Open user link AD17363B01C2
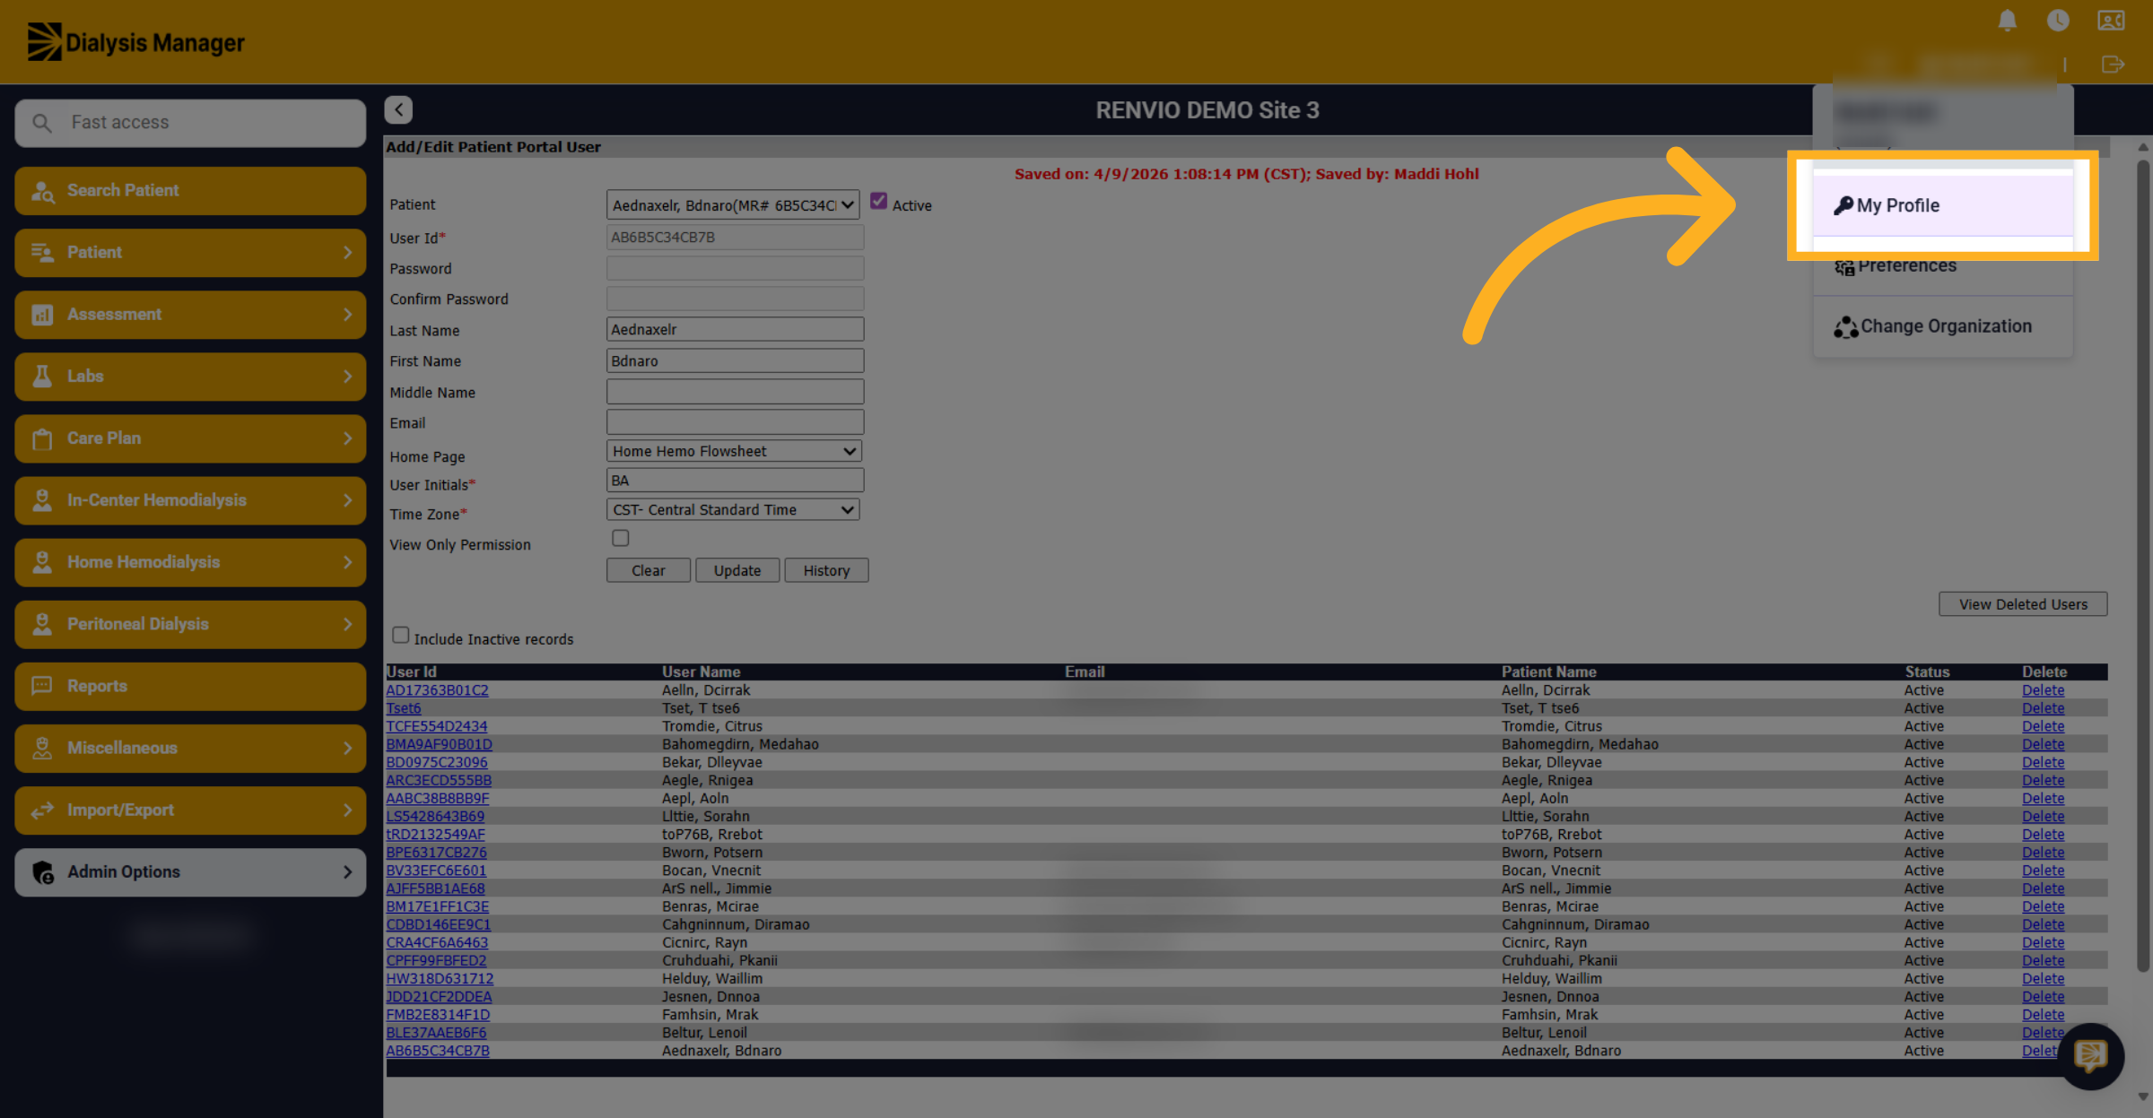Image resolution: width=2153 pixels, height=1118 pixels. [437, 690]
